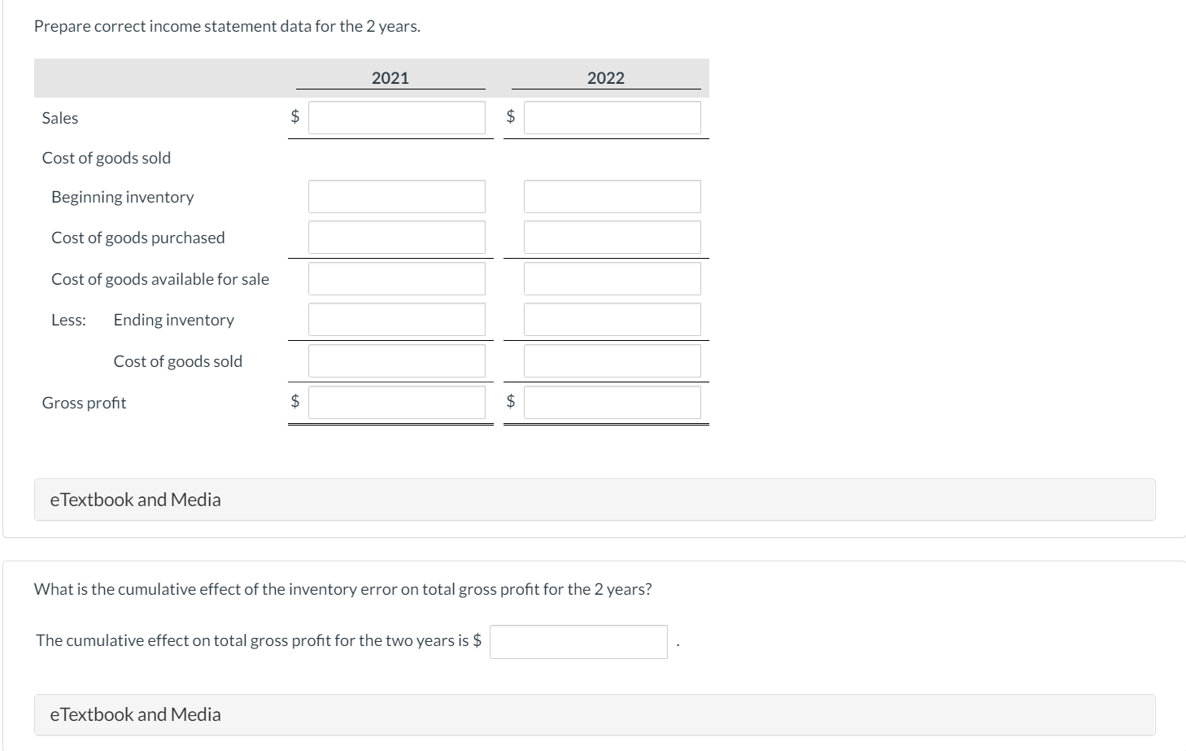Image resolution: width=1186 pixels, height=751 pixels.
Task: Click the 2021 column header
Action: [x=390, y=77]
